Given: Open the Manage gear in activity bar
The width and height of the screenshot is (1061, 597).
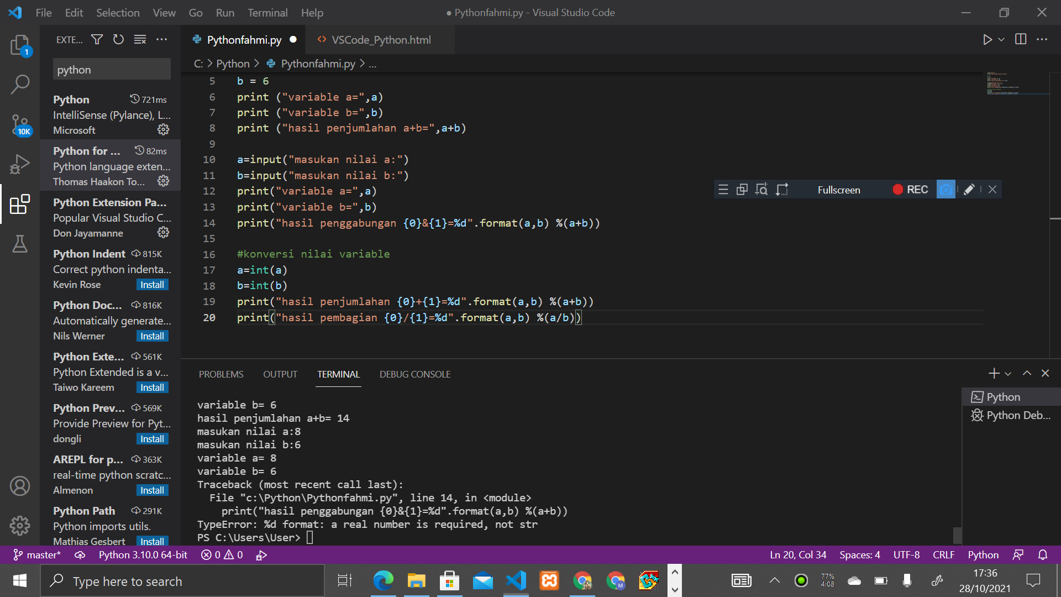Looking at the screenshot, I should tap(20, 526).
